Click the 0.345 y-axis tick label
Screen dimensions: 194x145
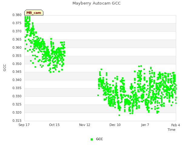17,72
